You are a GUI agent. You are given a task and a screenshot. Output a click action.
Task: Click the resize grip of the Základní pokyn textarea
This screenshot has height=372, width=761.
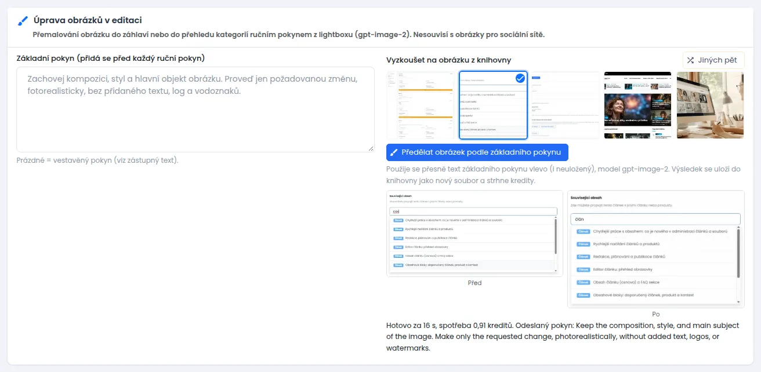coord(371,149)
